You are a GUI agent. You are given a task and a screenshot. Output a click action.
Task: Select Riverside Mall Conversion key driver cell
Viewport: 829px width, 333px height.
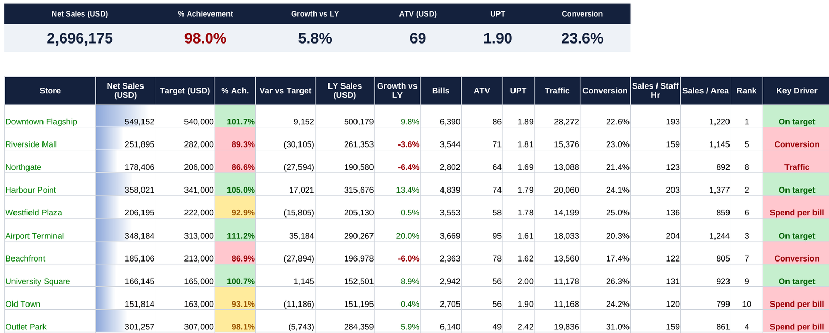[796, 139]
